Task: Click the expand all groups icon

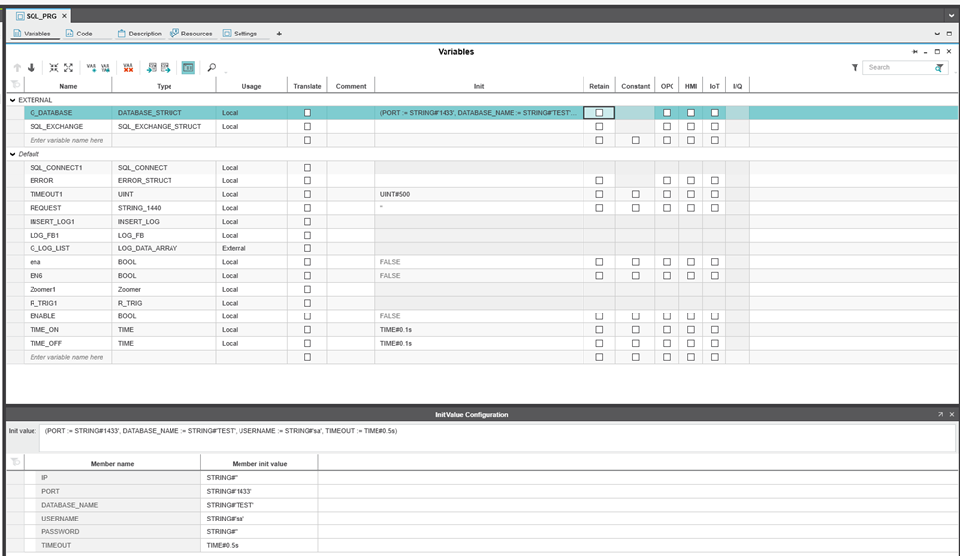Action: (68, 68)
